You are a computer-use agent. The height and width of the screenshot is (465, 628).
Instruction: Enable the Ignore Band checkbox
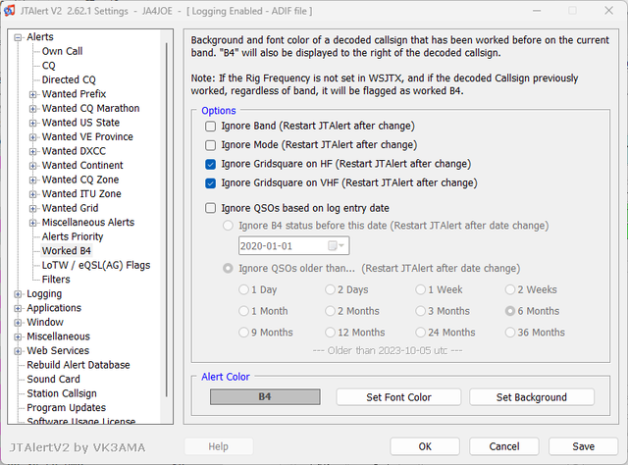(210, 127)
